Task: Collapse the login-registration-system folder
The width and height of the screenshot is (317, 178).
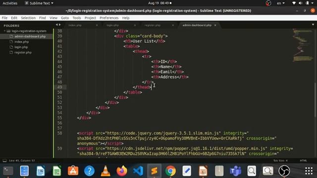Action: [x=4, y=31]
